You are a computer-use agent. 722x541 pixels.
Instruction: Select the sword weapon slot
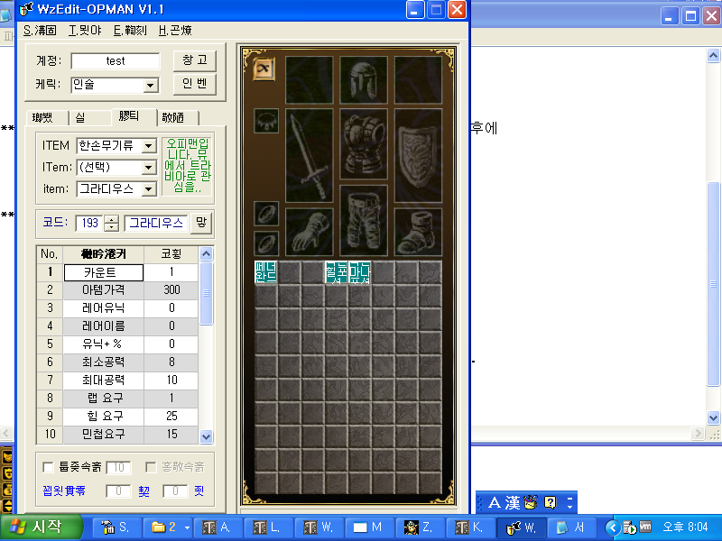(309, 155)
